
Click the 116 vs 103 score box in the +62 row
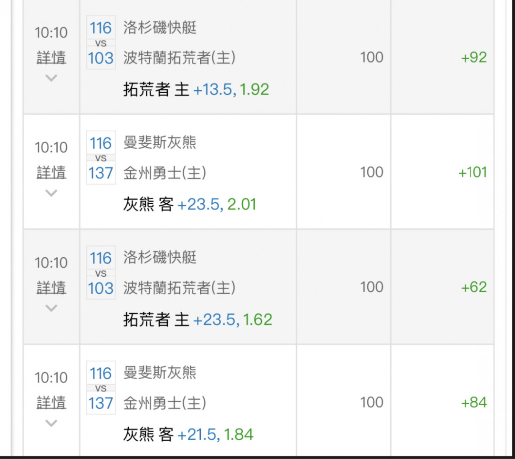(101, 273)
